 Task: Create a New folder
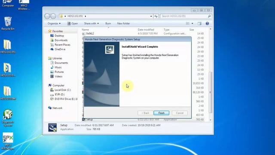(123, 23)
